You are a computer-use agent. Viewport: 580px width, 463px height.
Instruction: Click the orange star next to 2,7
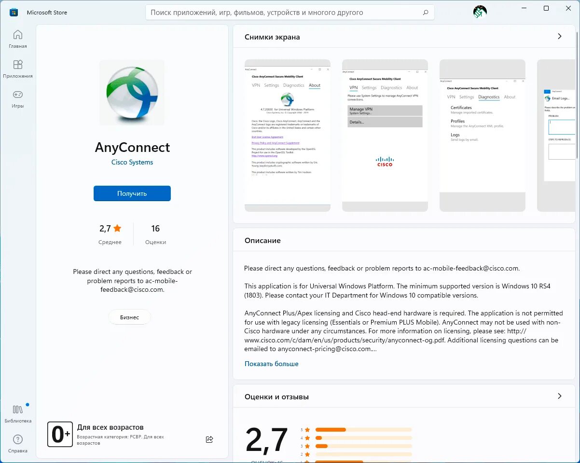coord(117,229)
